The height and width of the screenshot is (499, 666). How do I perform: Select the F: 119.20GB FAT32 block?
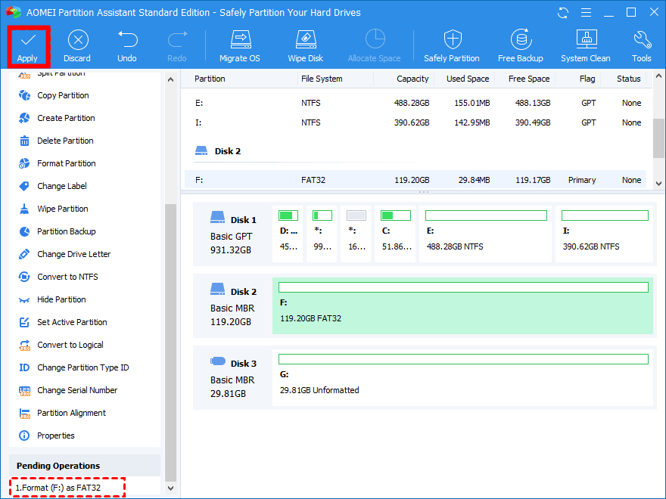click(462, 306)
